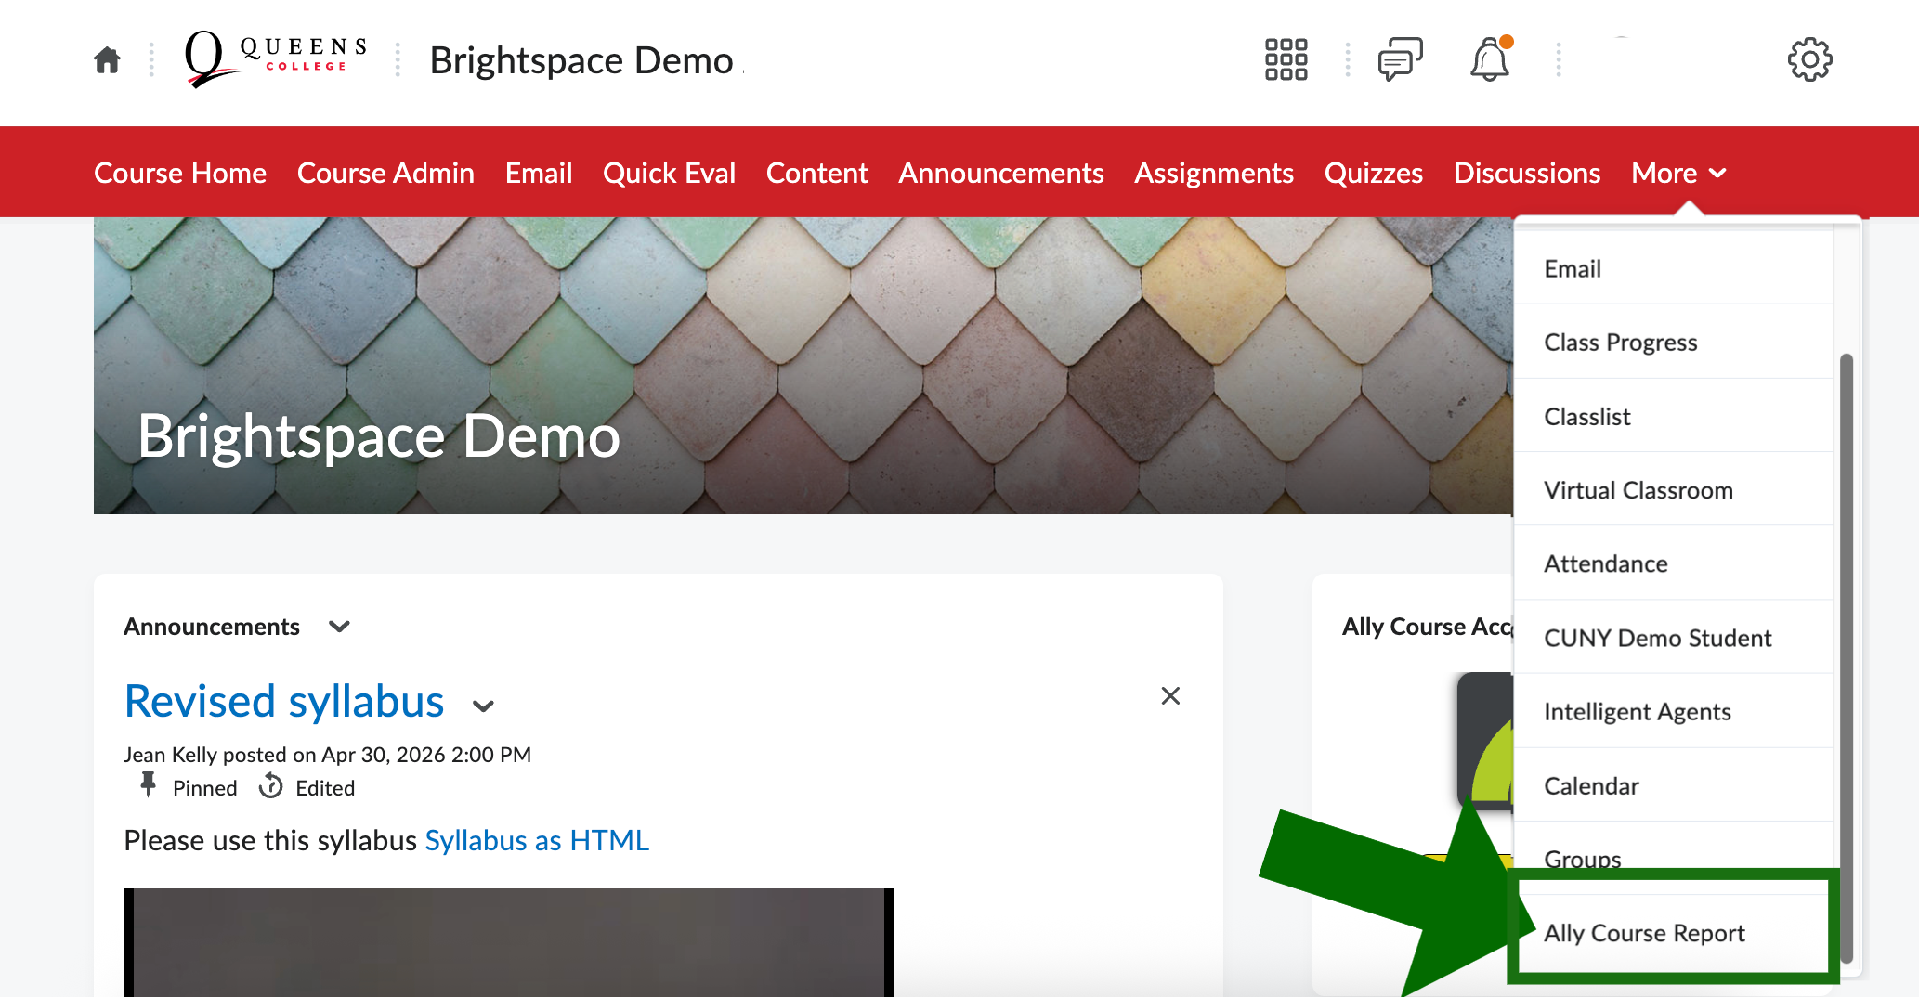Open Discussions in the navbar
The width and height of the screenshot is (1919, 997).
[x=1527, y=173]
